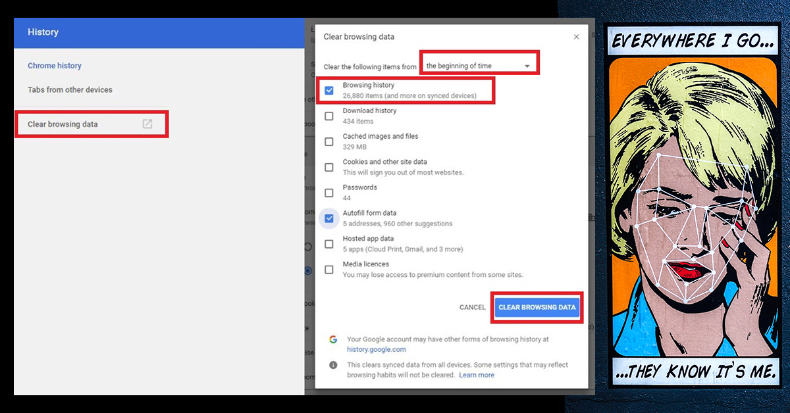The width and height of the screenshot is (790, 413).
Task: Open the Learn more link
Action: [477, 375]
